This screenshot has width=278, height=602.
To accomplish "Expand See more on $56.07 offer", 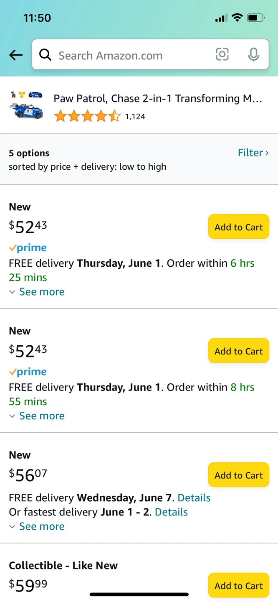I will tap(37, 526).
